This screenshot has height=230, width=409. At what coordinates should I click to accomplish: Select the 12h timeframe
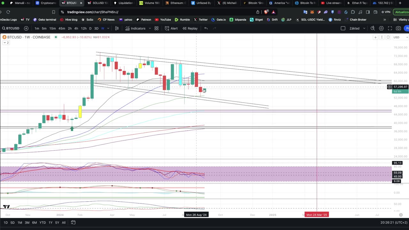84,28
